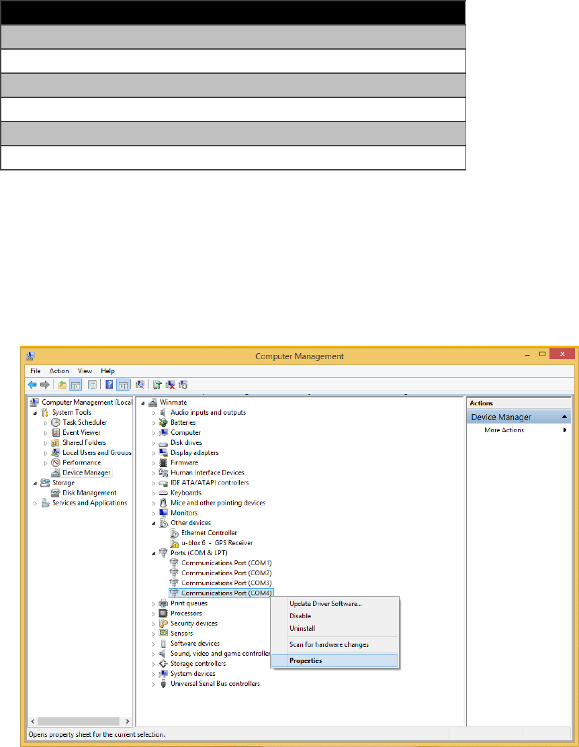
Task: Collapse the Ports (COM & LPT) category
Action: [154, 554]
